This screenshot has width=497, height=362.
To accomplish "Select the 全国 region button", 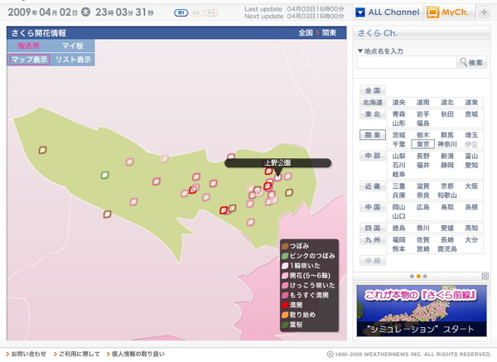I will [373, 90].
